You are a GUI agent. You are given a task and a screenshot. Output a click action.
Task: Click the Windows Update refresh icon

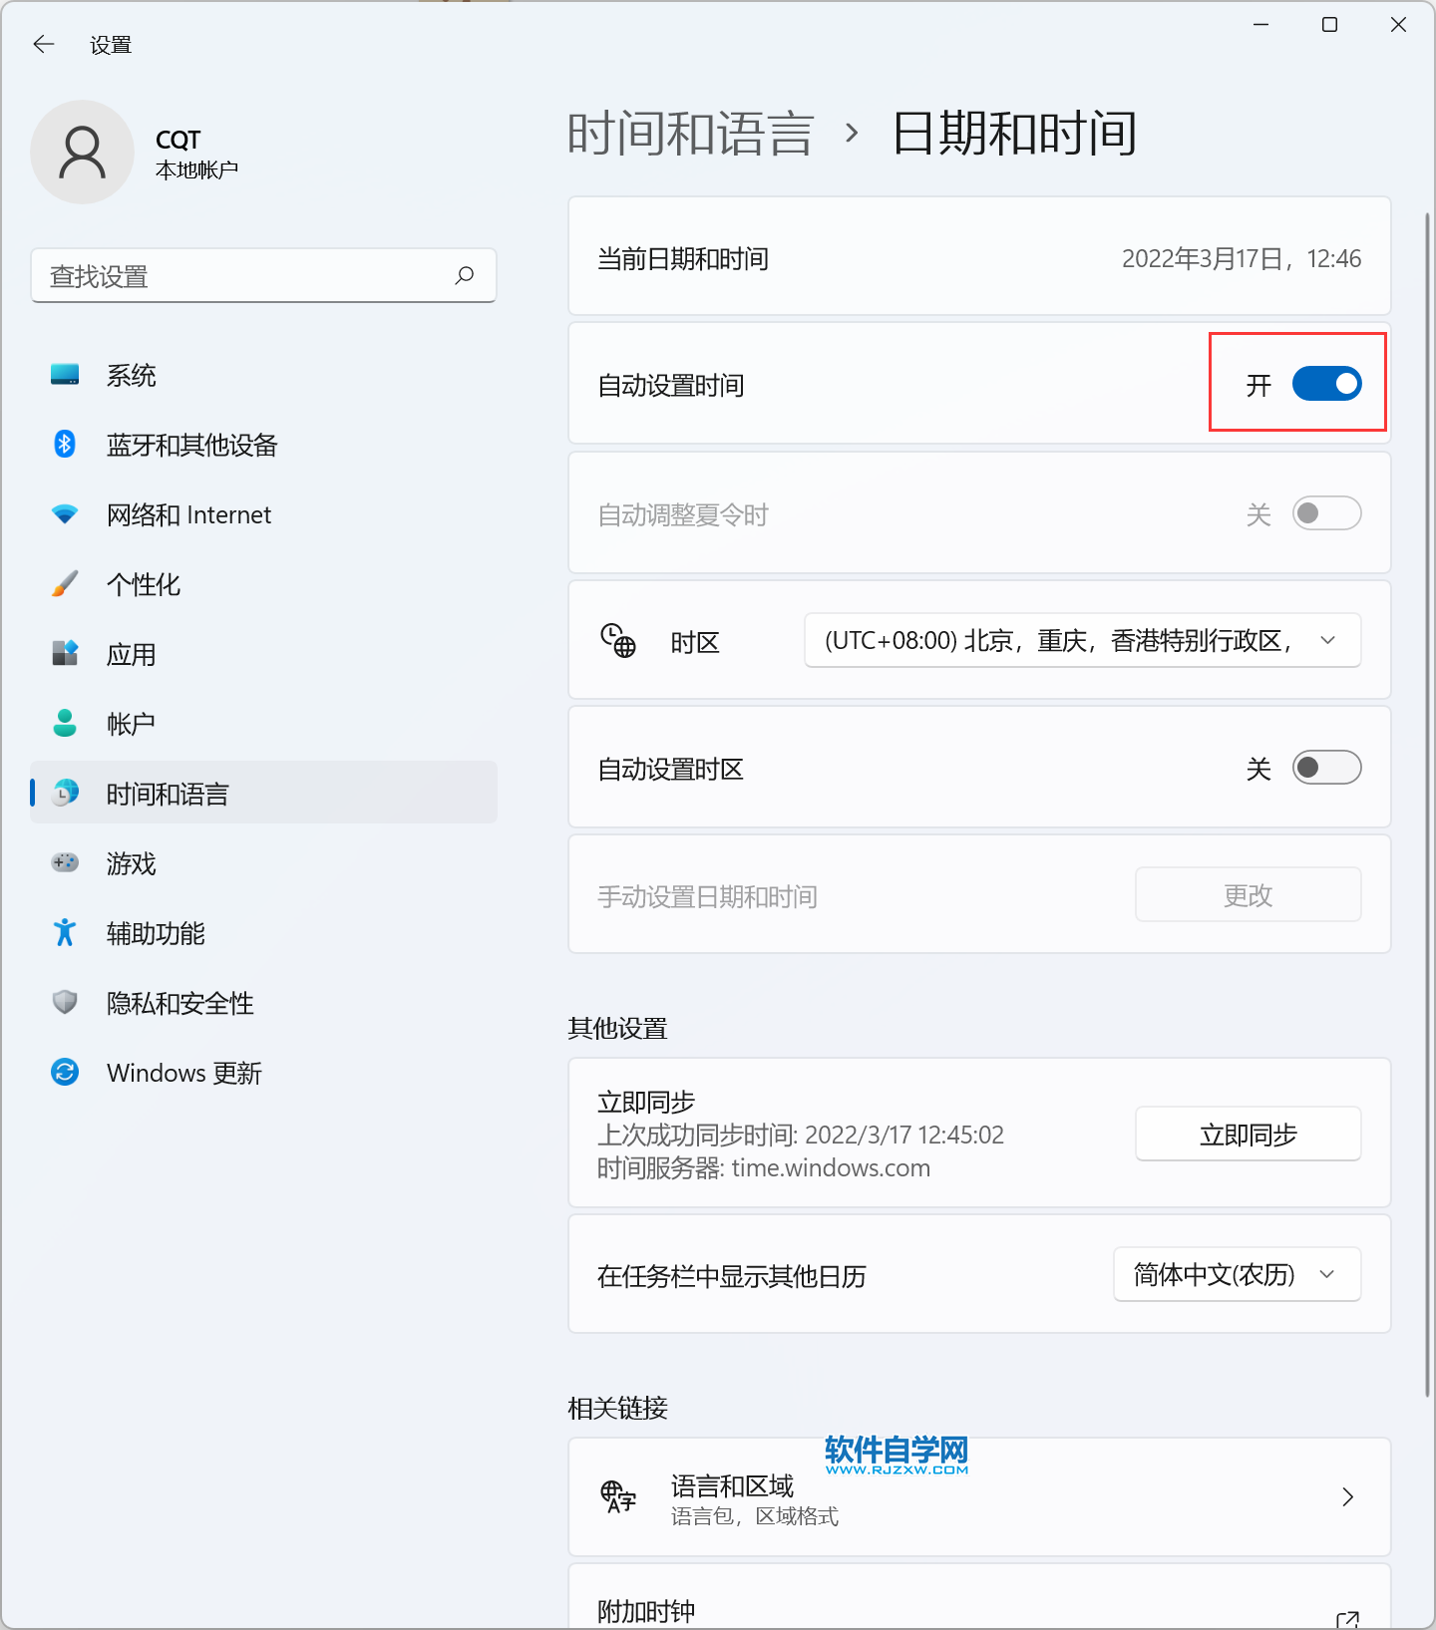(65, 1072)
